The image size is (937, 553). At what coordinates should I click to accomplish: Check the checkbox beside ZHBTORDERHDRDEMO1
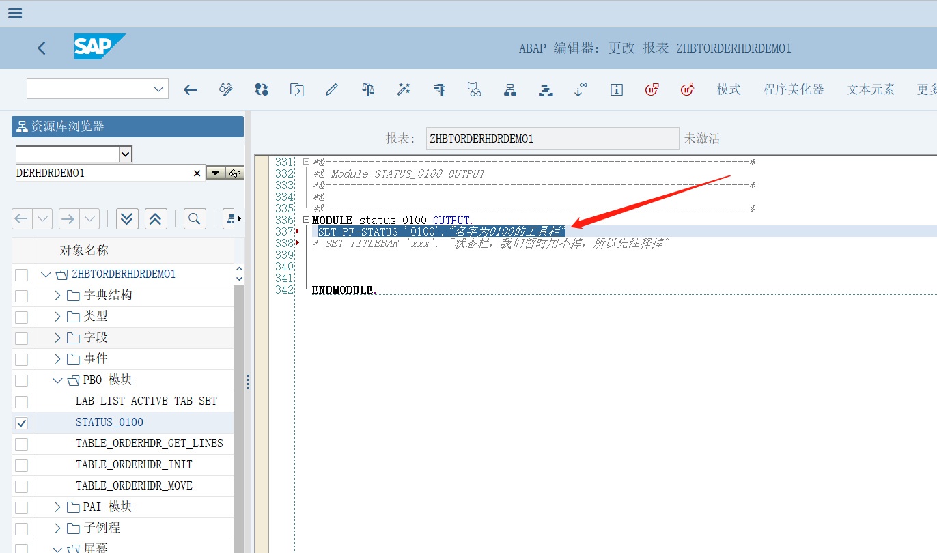coord(21,274)
